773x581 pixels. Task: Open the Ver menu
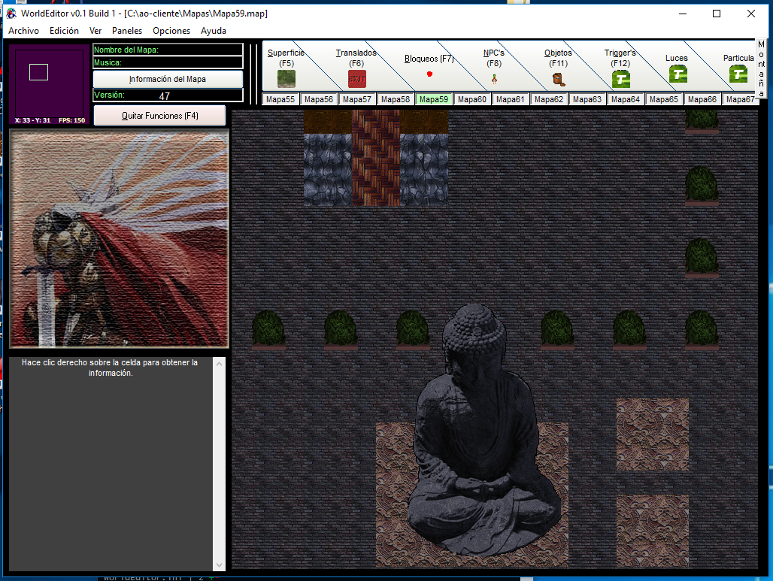pyautogui.click(x=95, y=31)
